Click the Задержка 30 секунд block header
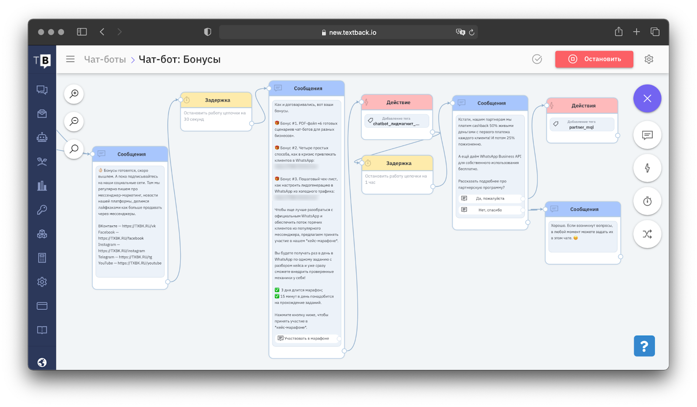Image resolution: width=697 pixels, height=407 pixels. click(x=217, y=100)
